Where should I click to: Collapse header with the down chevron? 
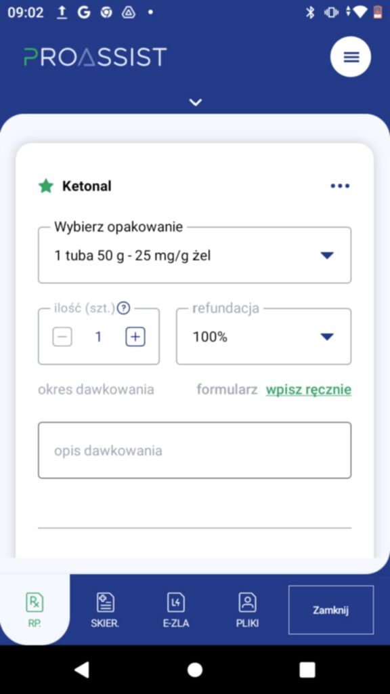pyautogui.click(x=196, y=102)
